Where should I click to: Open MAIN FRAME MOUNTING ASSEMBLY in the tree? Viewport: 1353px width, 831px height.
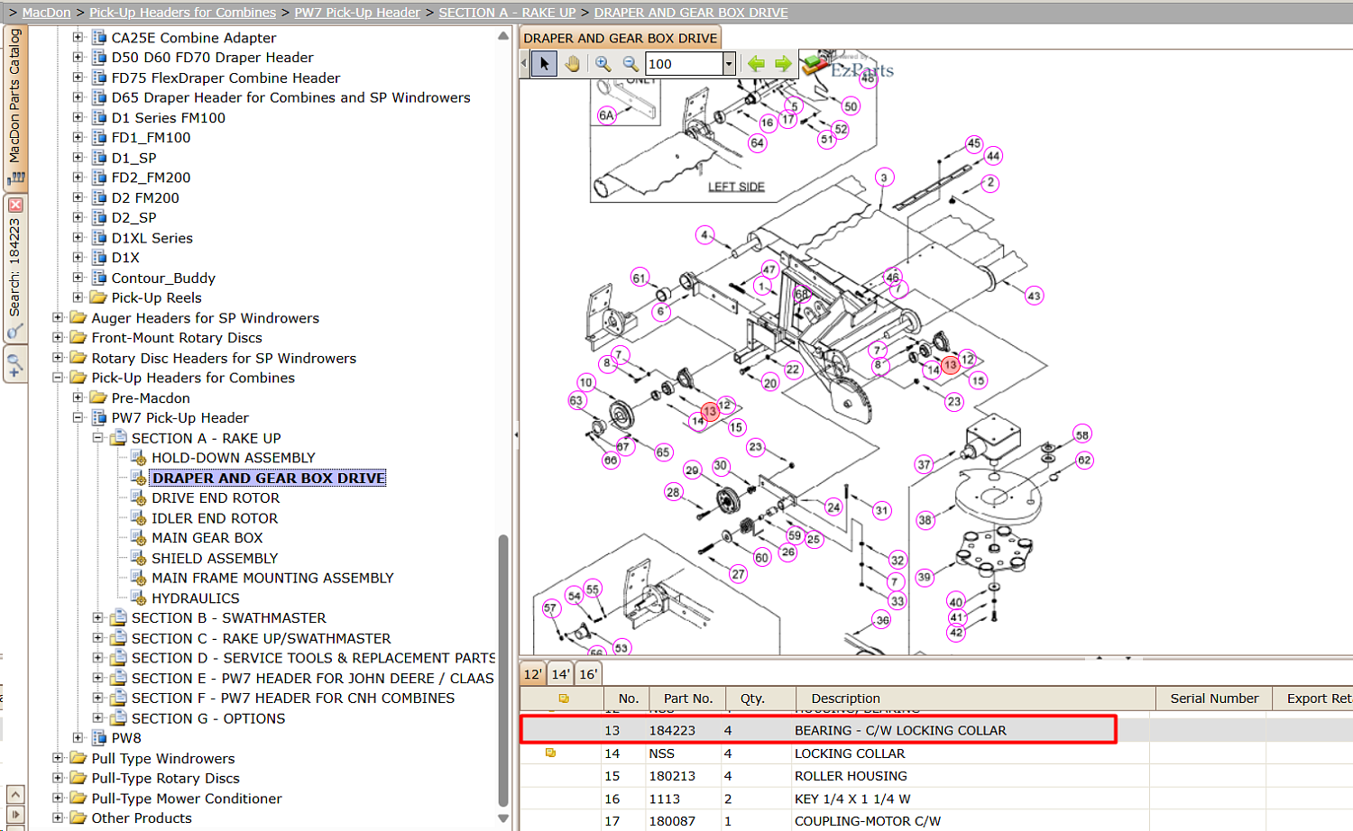coord(272,579)
